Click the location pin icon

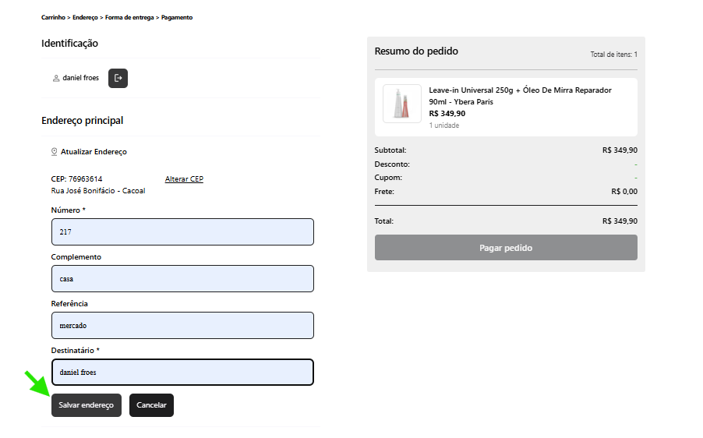pyautogui.click(x=55, y=152)
